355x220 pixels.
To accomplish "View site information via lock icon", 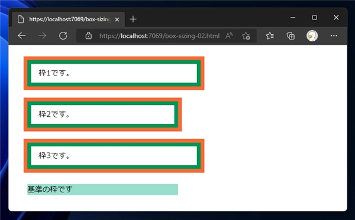I will tap(89, 35).
